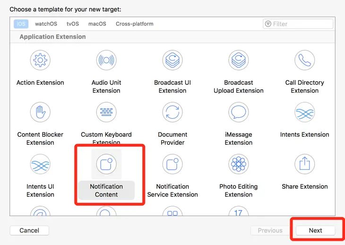Open the Cross-platform tab
Screen dimensions: 345x245
click(135, 24)
